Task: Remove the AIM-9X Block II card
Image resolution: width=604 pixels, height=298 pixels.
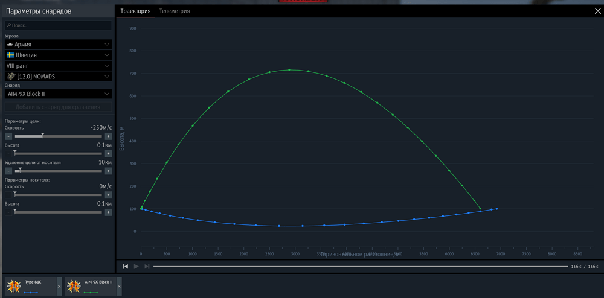Action: pos(119,287)
